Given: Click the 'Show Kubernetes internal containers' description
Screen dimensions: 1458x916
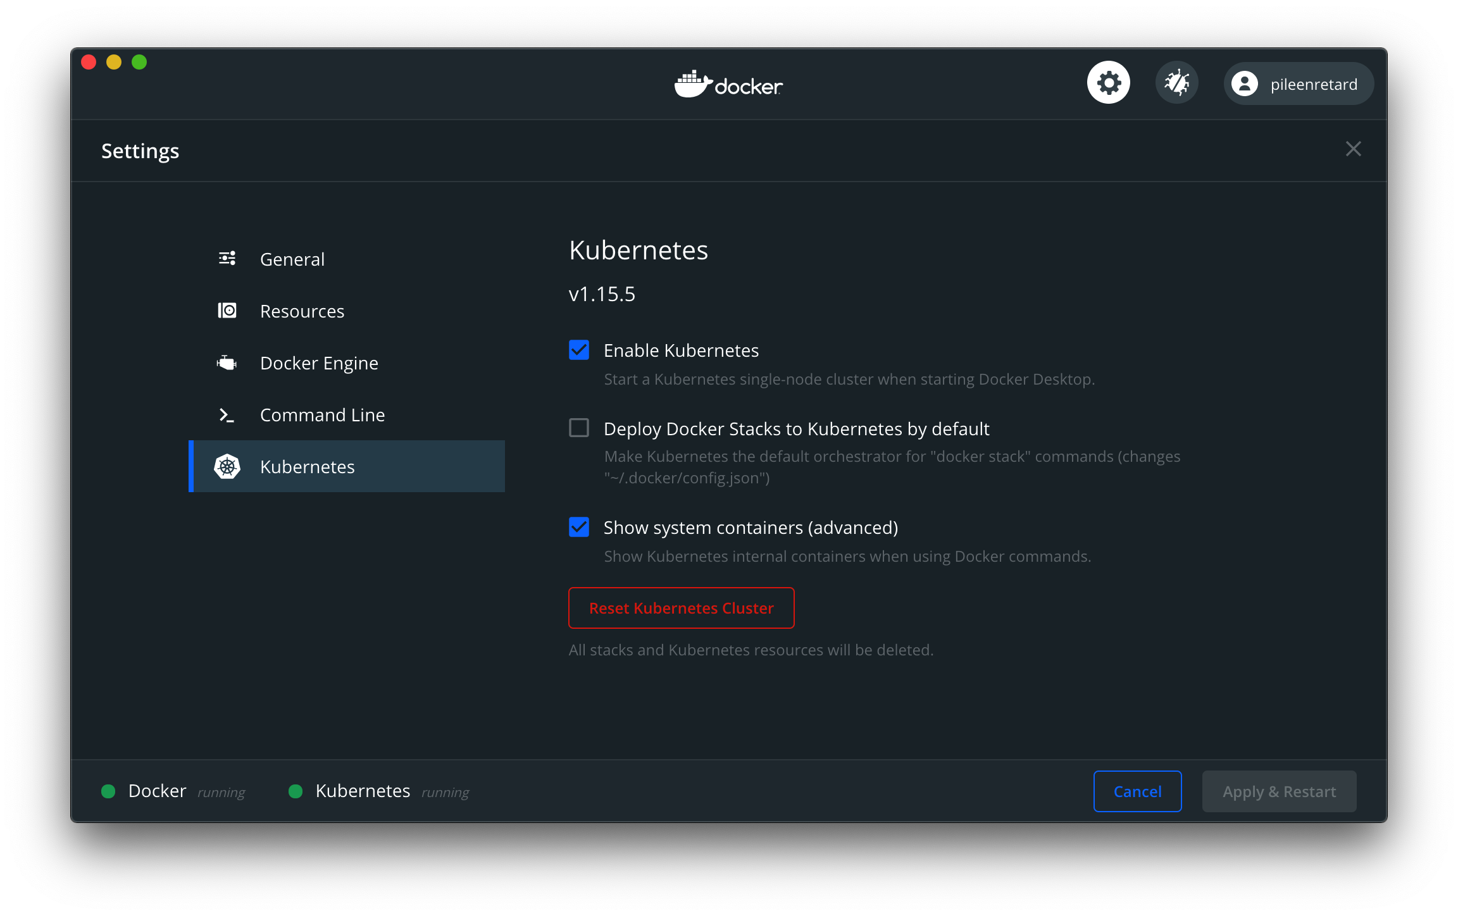Looking at the screenshot, I should pos(847,556).
